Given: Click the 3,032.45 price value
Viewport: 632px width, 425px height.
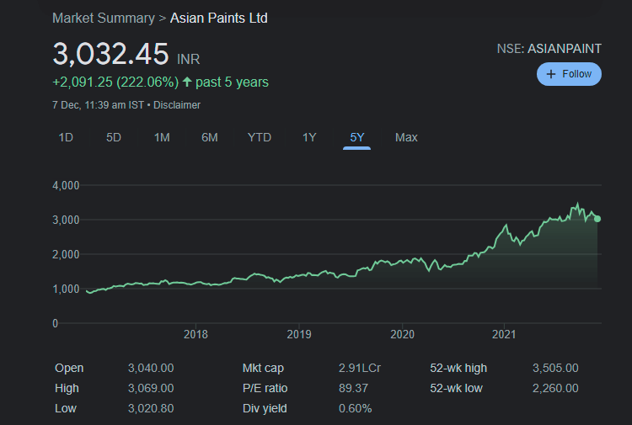Looking at the screenshot, I should 110,54.
